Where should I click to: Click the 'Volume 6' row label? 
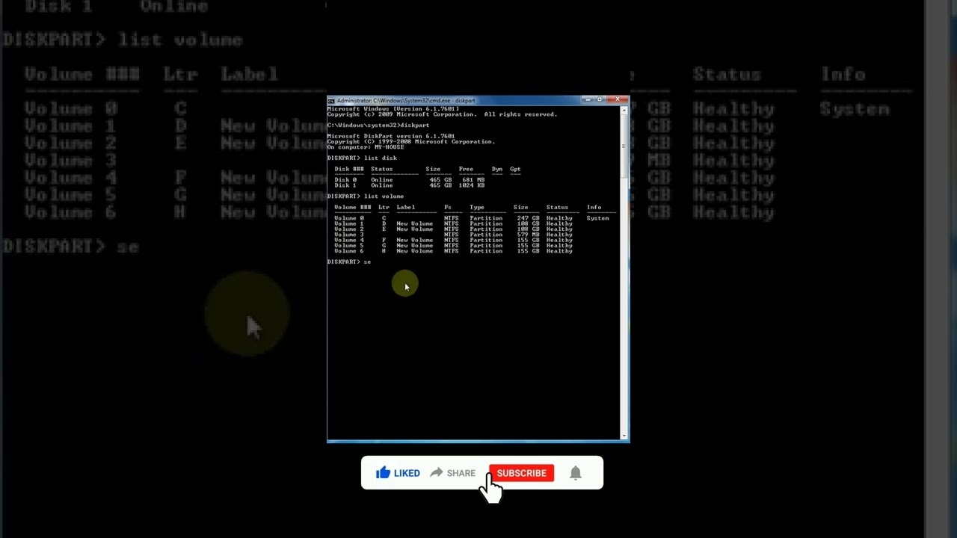point(349,251)
